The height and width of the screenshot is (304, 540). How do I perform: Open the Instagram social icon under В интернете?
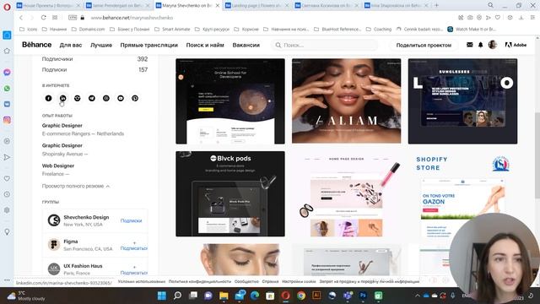pyautogui.click(x=106, y=98)
